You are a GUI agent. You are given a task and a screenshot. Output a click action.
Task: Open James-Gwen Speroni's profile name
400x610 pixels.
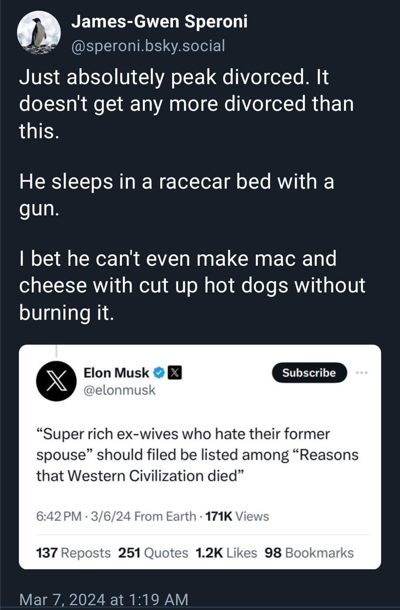pyautogui.click(x=159, y=21)
